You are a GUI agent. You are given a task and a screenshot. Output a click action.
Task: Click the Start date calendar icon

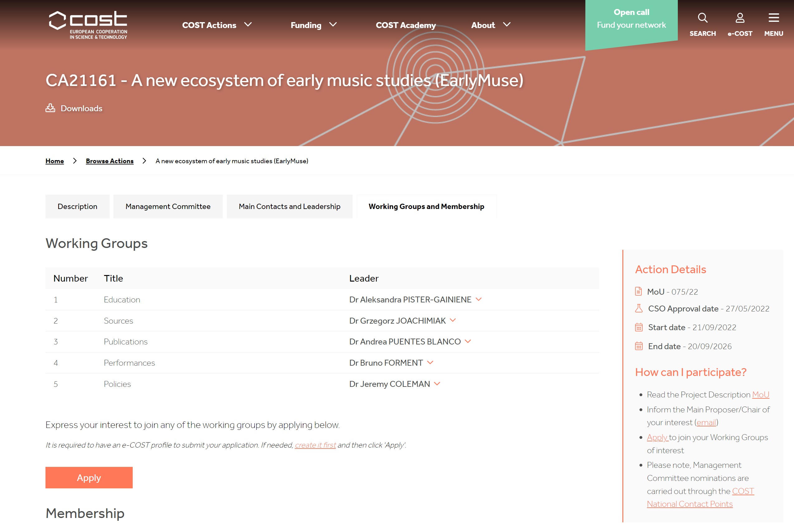point(639,327)
